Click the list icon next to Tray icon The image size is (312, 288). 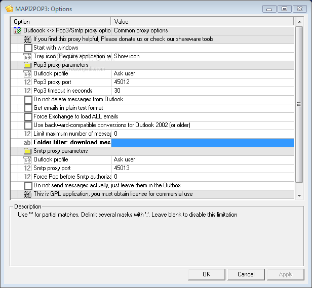27,57
